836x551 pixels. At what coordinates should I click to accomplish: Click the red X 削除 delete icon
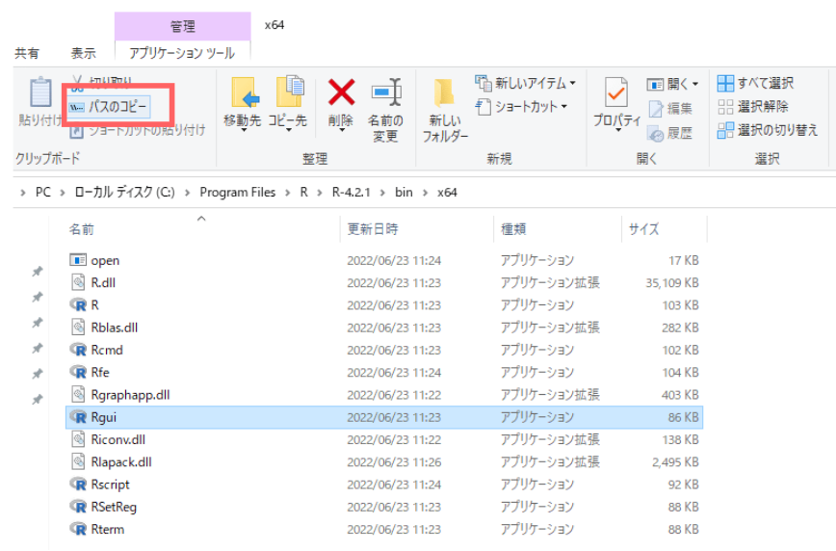(x=341, y=92)
